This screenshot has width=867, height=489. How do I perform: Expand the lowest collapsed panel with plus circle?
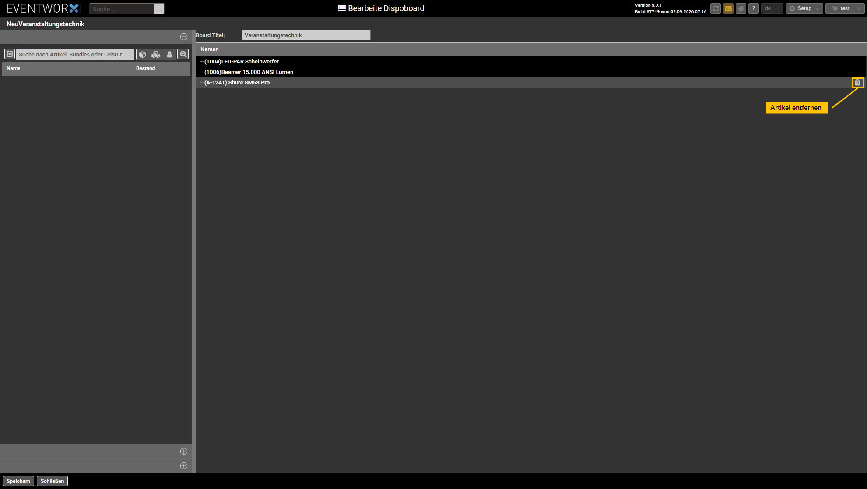tap(184, 466)
